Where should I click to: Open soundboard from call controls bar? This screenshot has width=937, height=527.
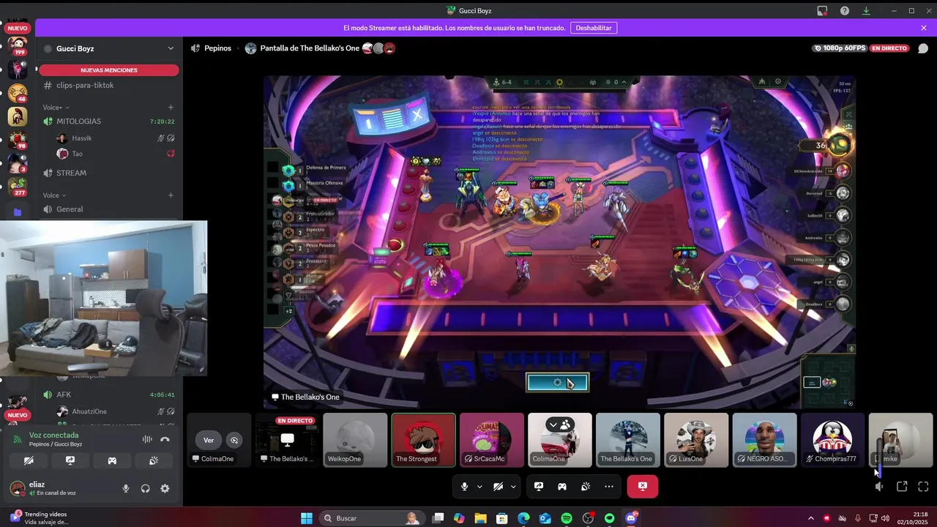586,487
